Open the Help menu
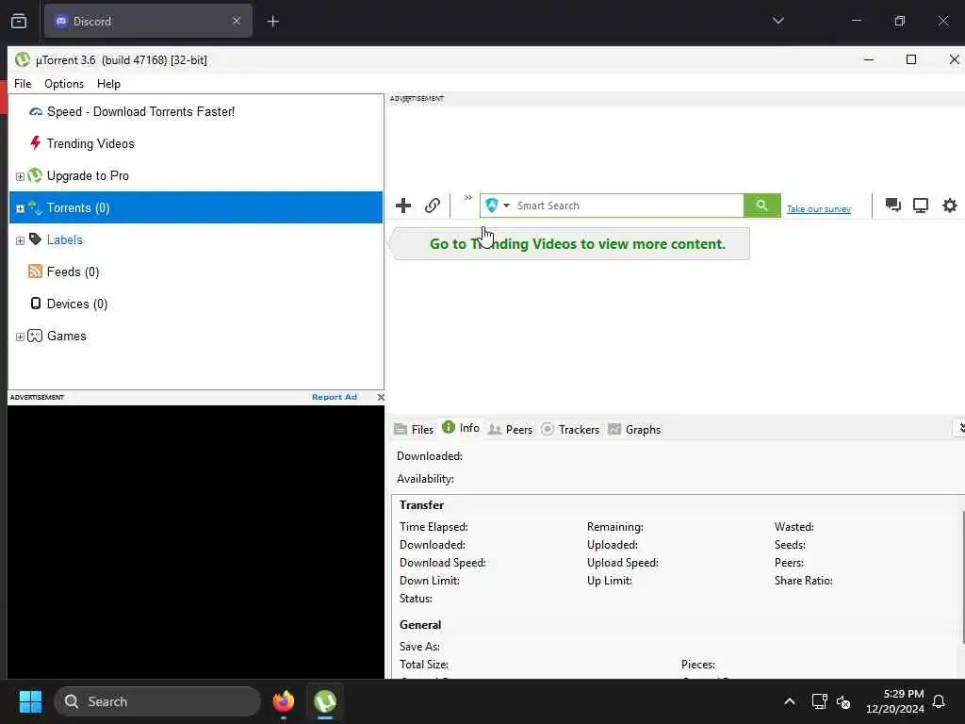Viewport: 965px width, 724px height. (109, 84)
